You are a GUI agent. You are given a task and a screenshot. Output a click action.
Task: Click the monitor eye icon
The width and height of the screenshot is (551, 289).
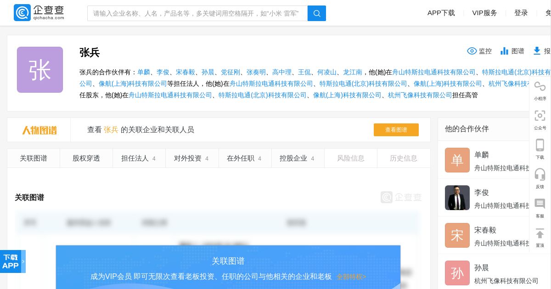point(472,51)
